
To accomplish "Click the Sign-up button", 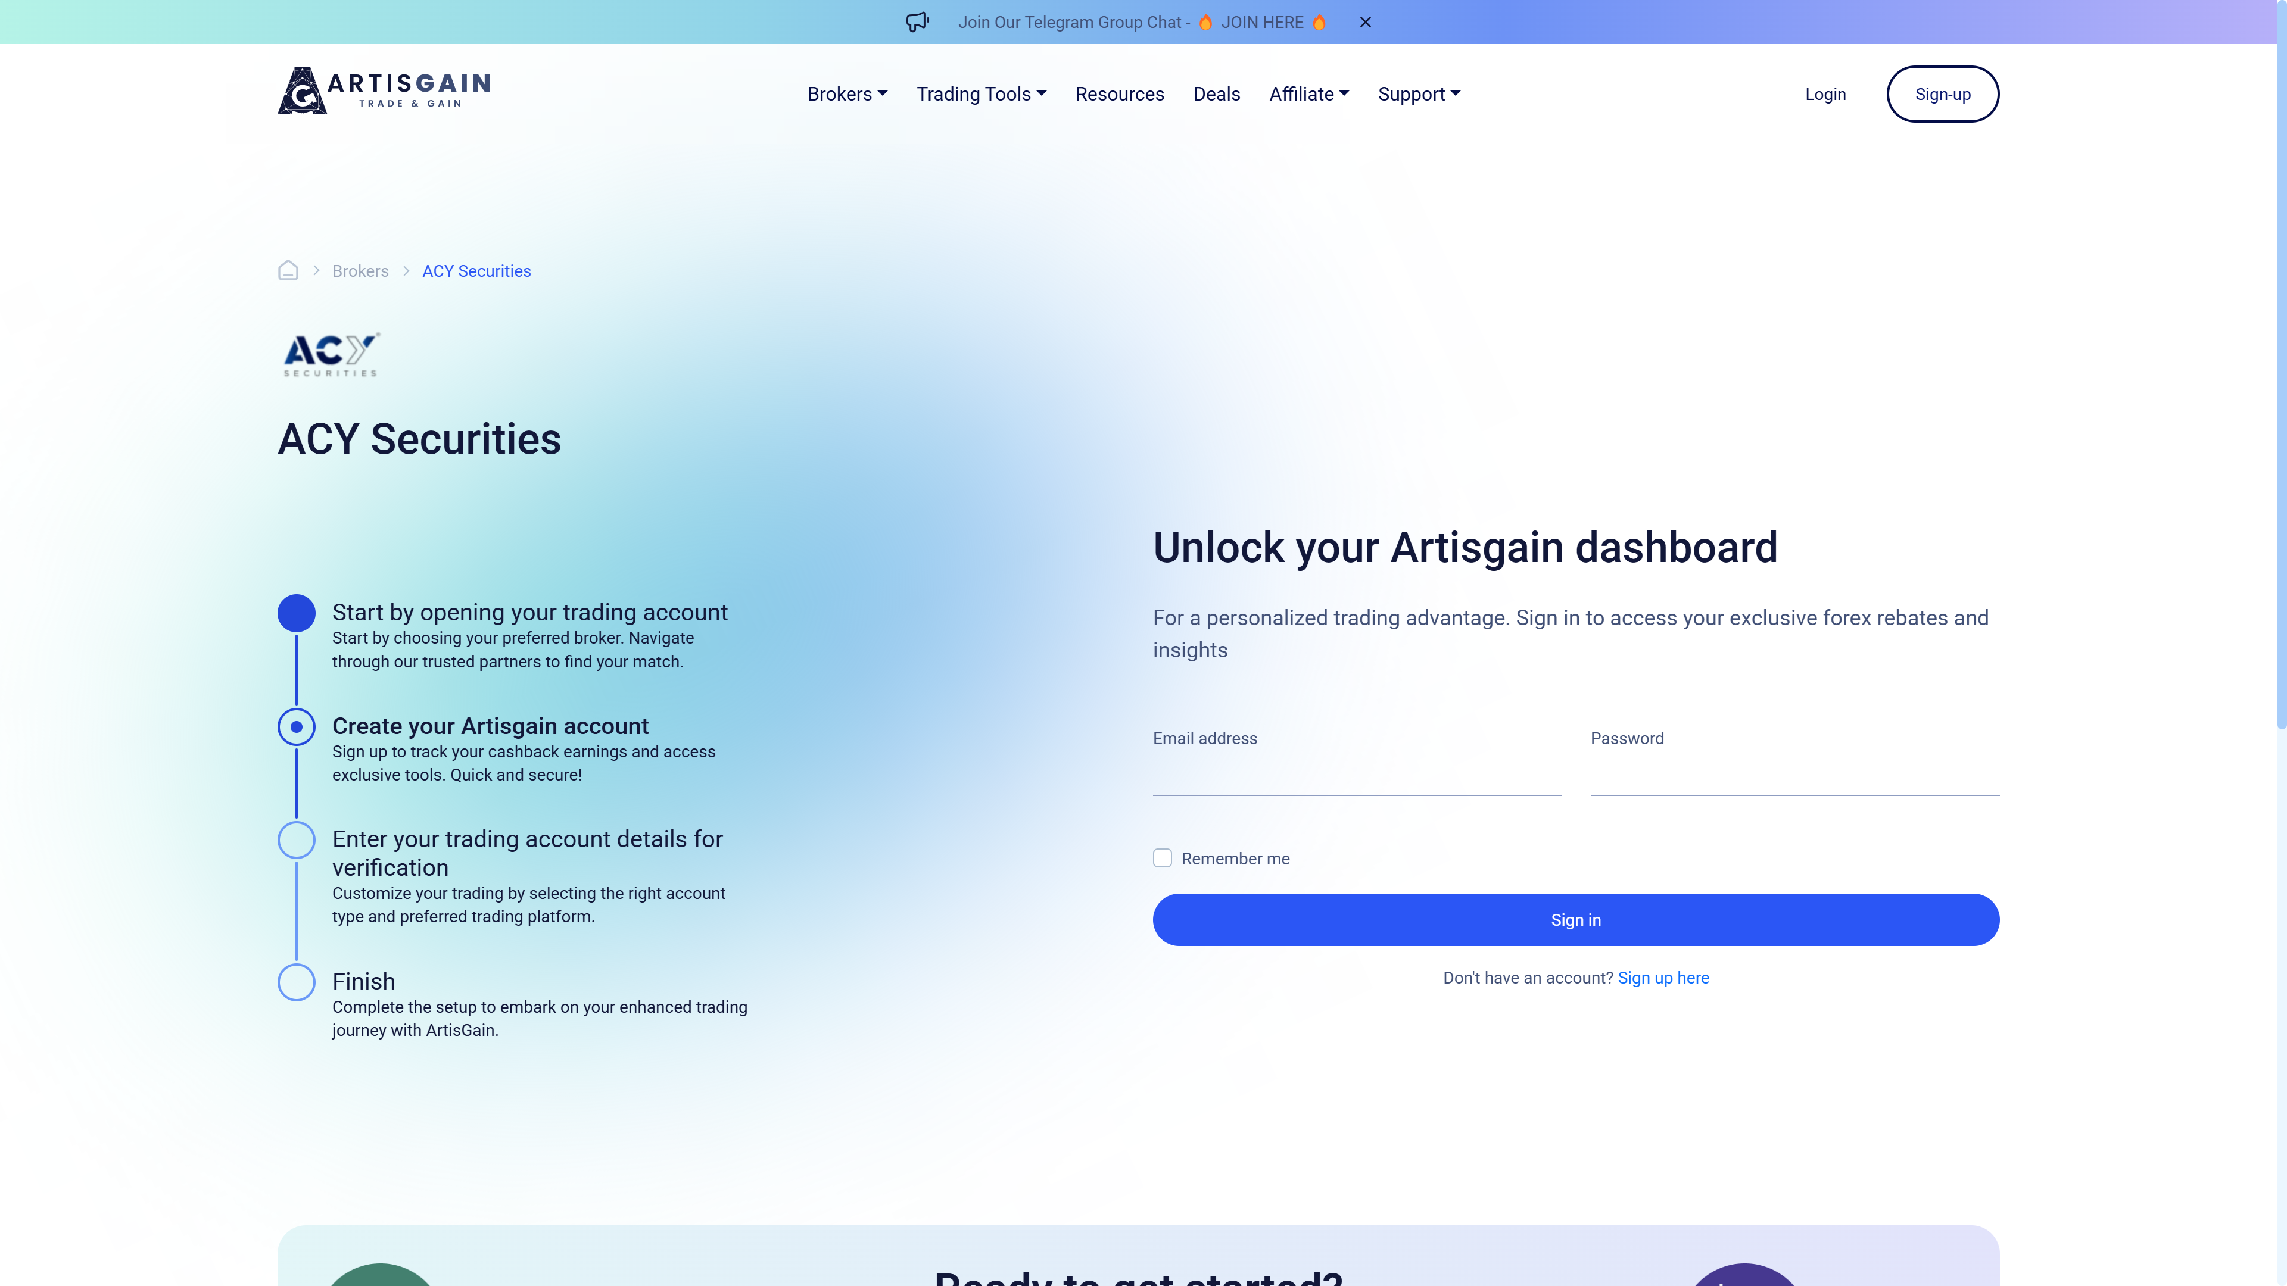I will (1943, 94).
